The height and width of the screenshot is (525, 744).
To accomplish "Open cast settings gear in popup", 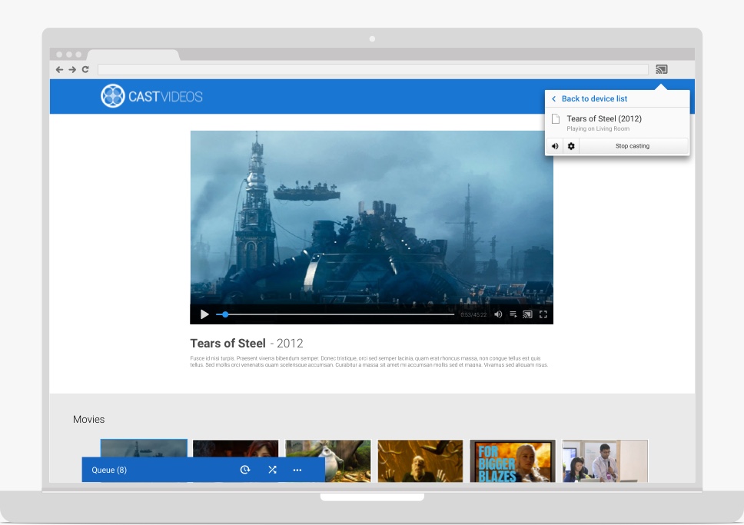I will tap(571, 146).
